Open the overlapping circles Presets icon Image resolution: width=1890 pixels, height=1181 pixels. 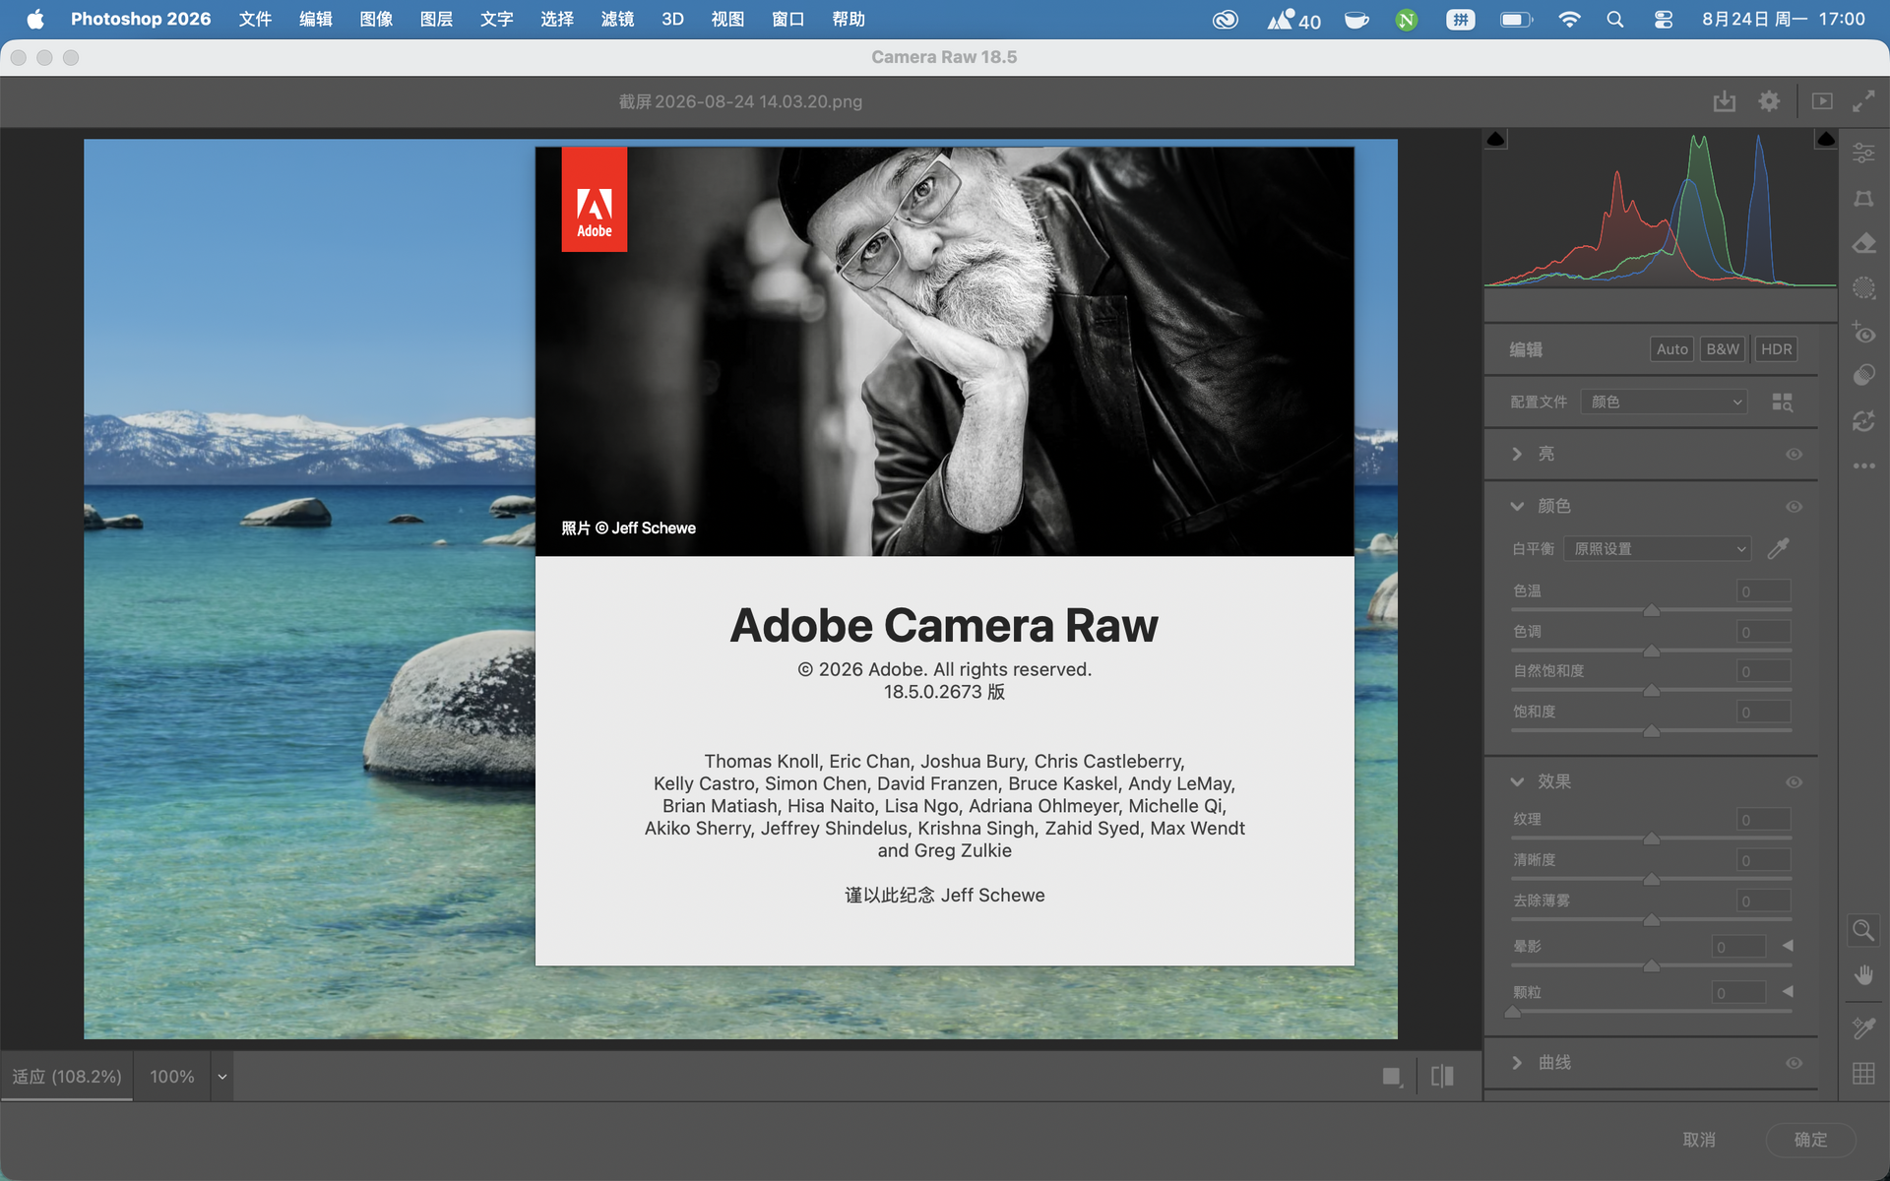click(x=1863, y=375)
